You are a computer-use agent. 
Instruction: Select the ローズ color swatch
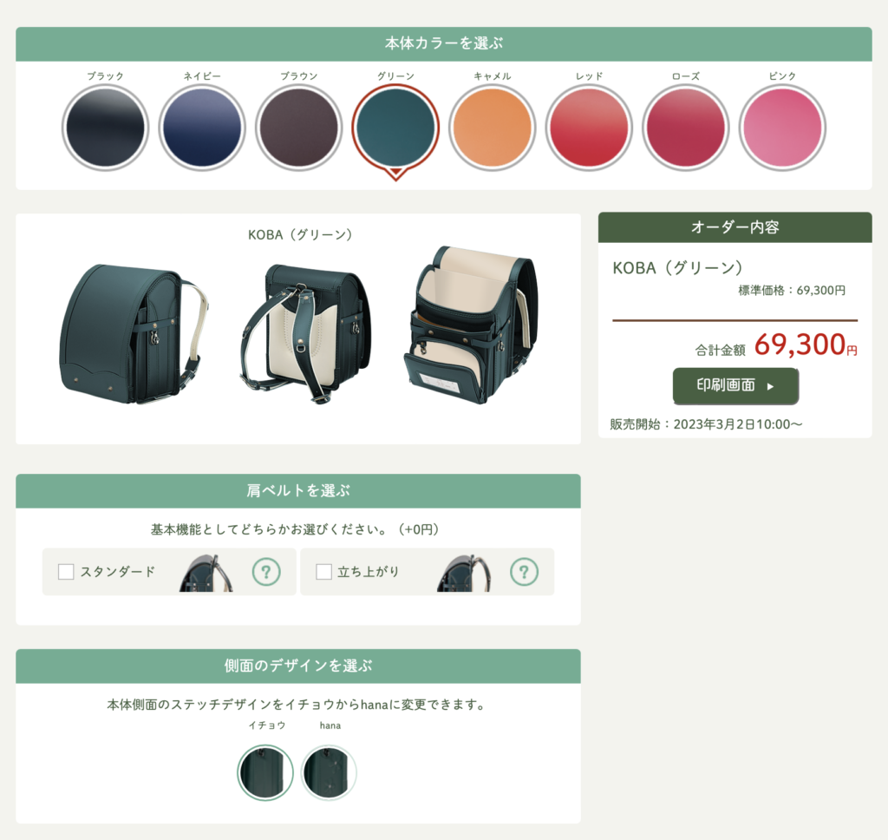pos(686,128)
